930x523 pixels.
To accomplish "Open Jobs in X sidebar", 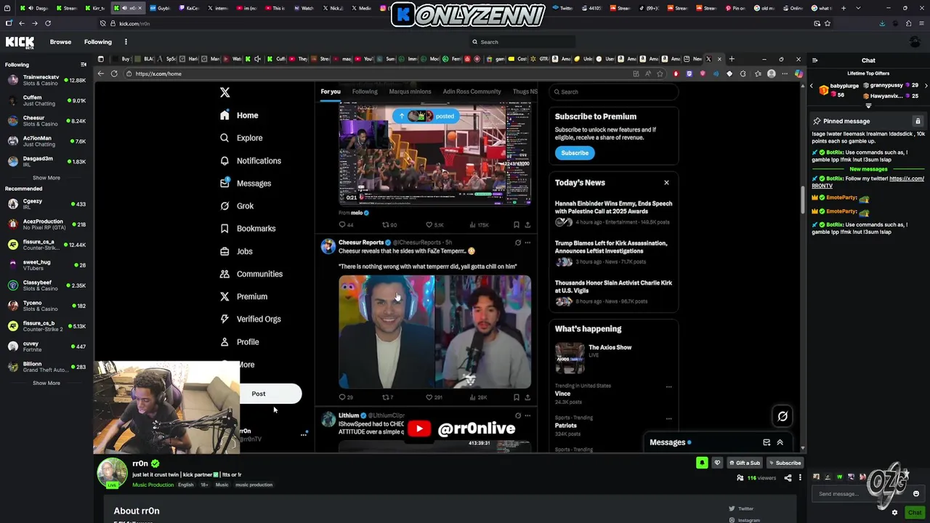I will (236, 251).
